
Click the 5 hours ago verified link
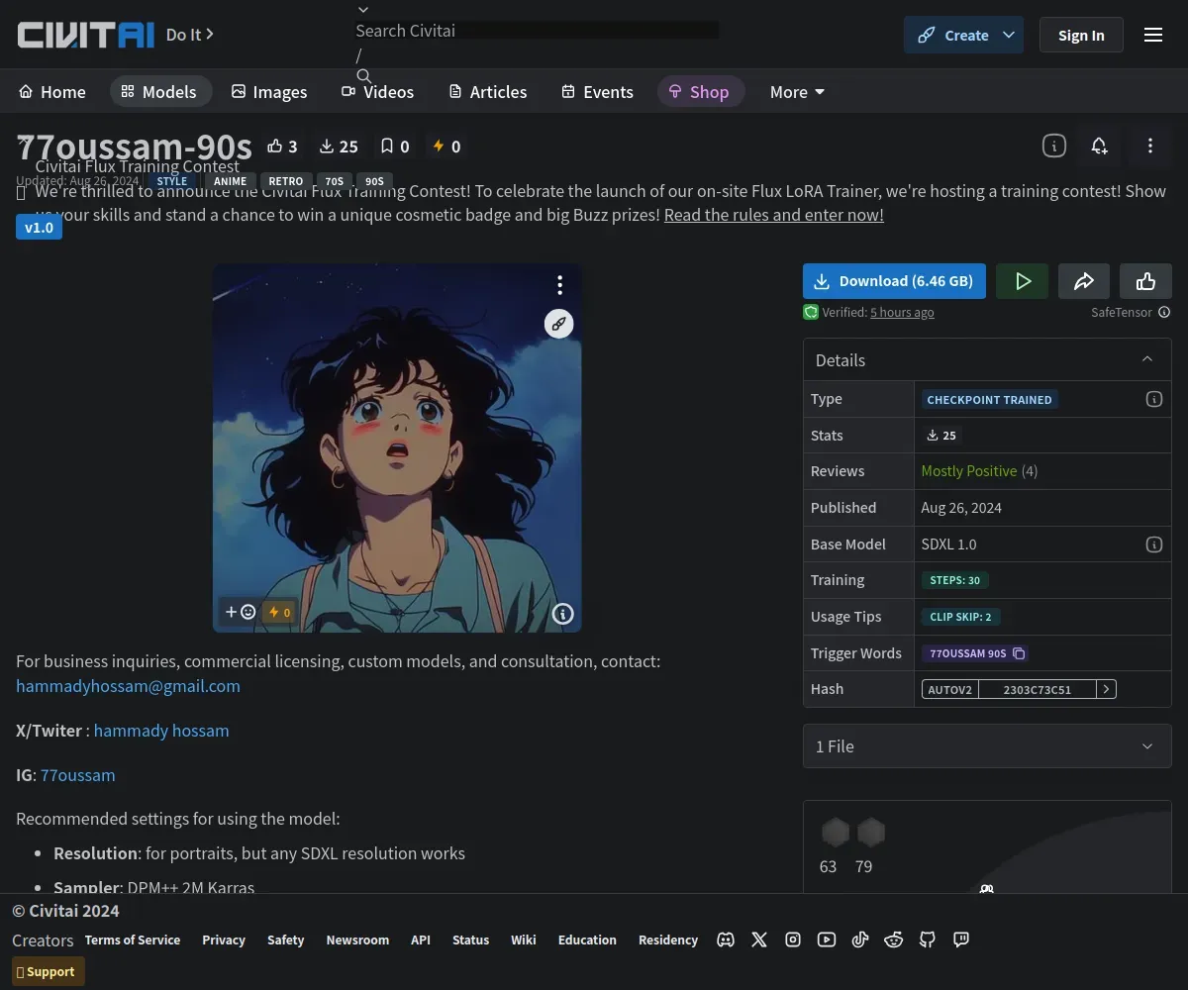pos(902,312)
